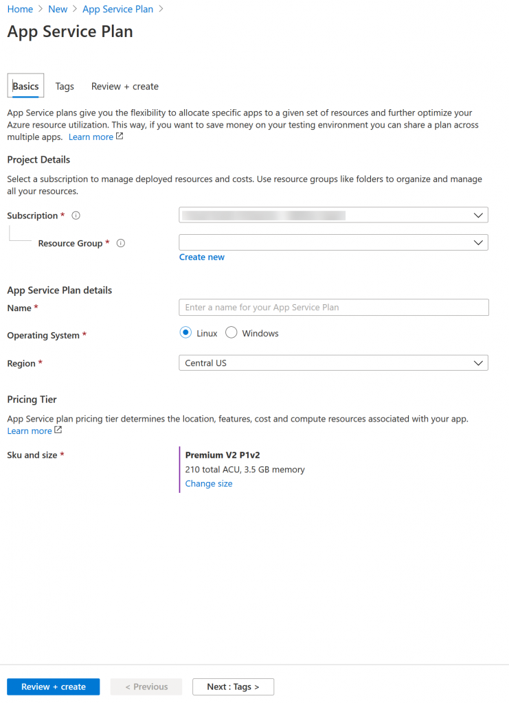Image resolution: width=509 pixels, height=703 pixels.
Task: Open the info tooltip next to Resource Group
Action: click(x=121, y=243)
